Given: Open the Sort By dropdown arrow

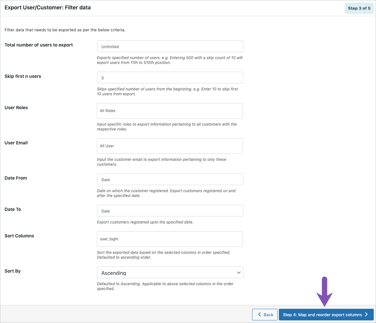Looking at the screenshot, I should click(239, 272).
